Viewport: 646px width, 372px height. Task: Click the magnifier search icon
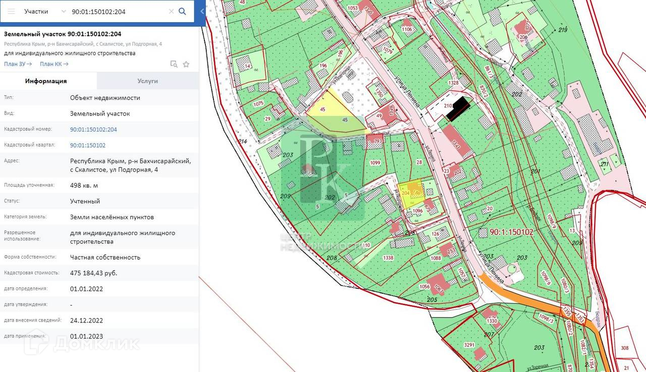click(x=183, y=11)
